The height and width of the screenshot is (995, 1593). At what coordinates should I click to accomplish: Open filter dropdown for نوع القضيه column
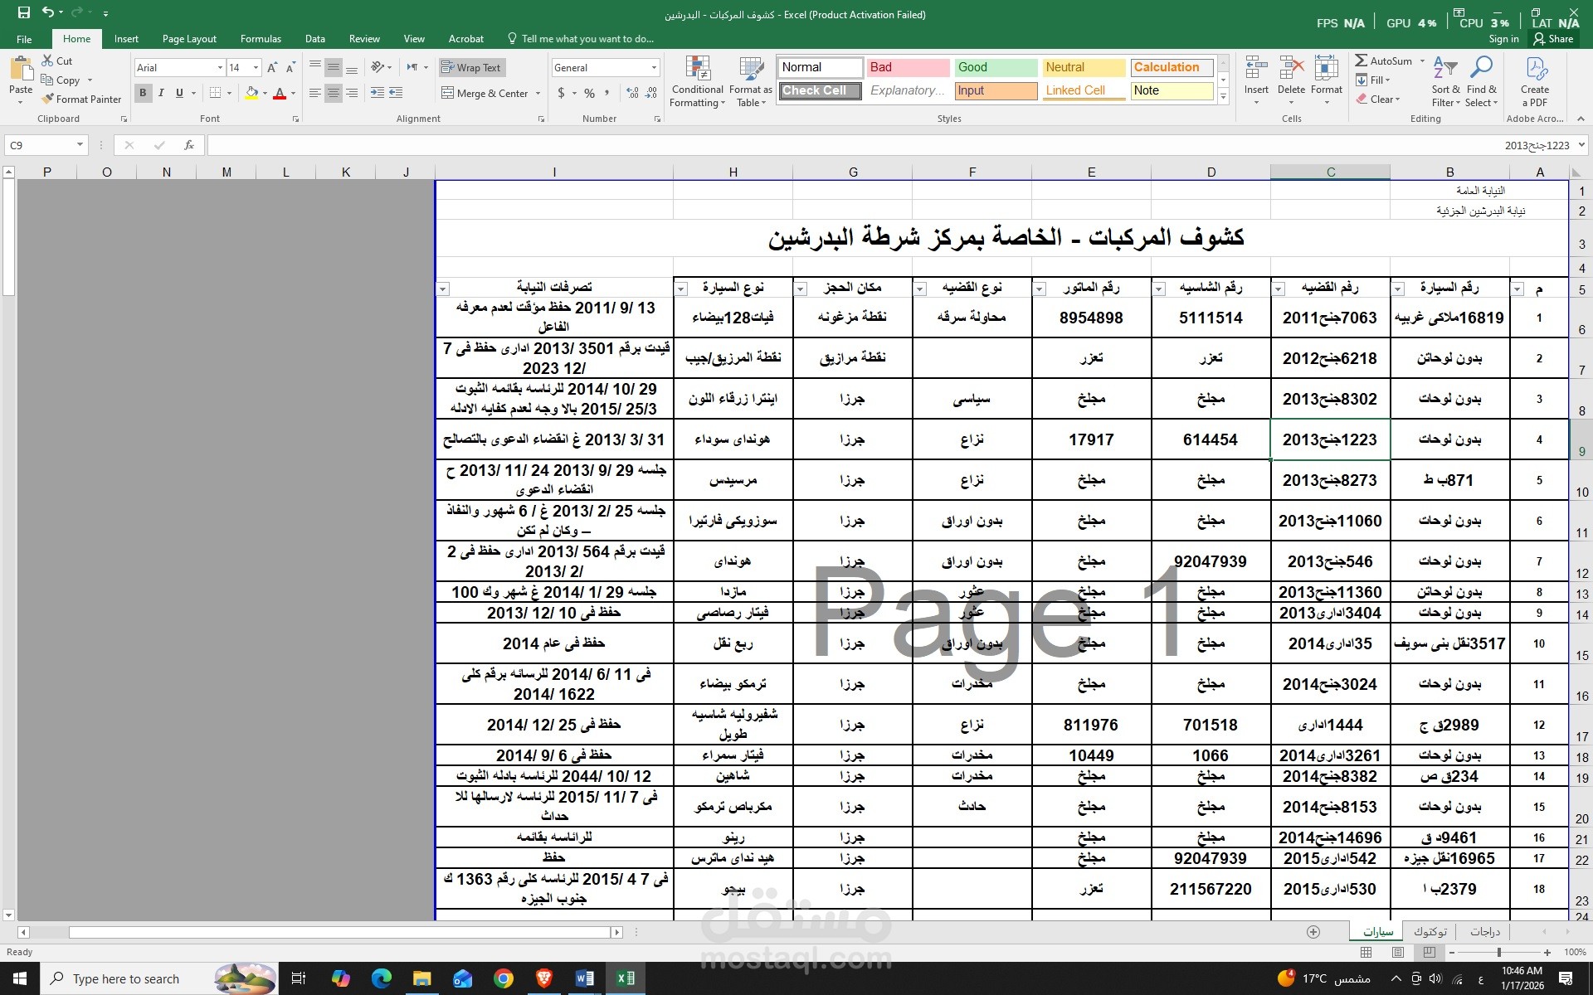[x=920, y=289]
